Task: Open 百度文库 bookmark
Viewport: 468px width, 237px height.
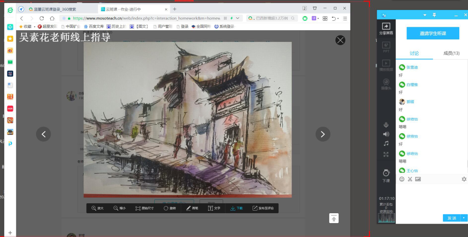Action: pos(94,26)
